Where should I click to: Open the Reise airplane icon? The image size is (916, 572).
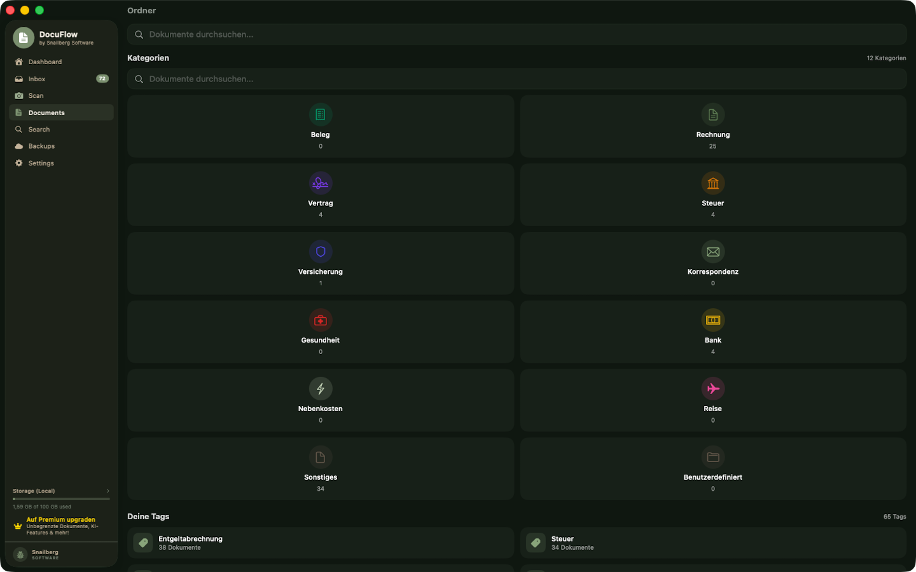pos(713,389)
